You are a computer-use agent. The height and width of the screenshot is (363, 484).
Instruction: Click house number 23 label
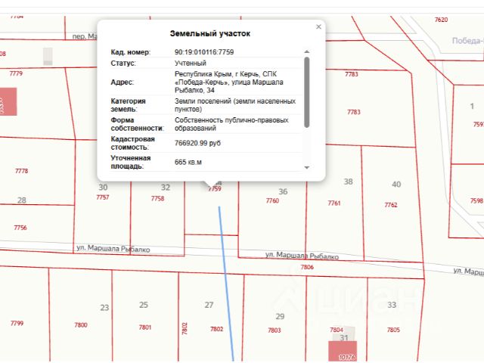pos(104,308)
